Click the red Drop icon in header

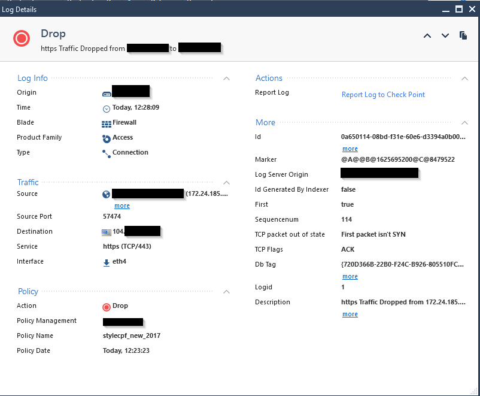tap(22, 39)
